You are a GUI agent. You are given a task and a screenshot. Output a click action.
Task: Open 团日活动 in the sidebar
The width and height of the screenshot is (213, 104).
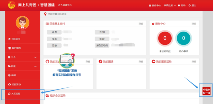pos(23,84)
